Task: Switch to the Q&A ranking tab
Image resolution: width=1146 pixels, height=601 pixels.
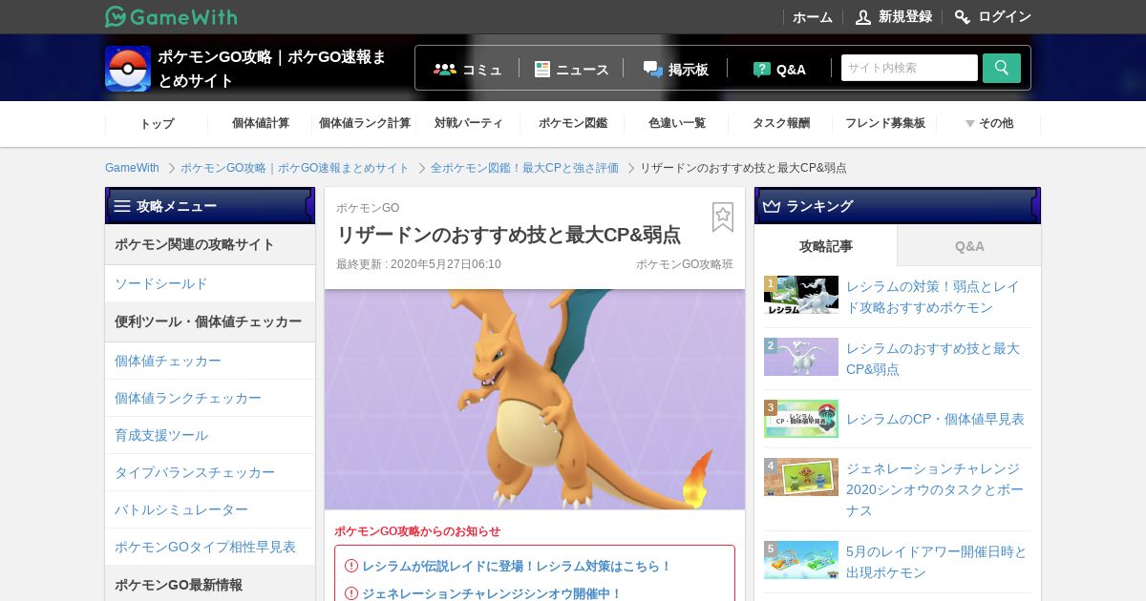Action: pyautogui.click(x=969, y=245)
